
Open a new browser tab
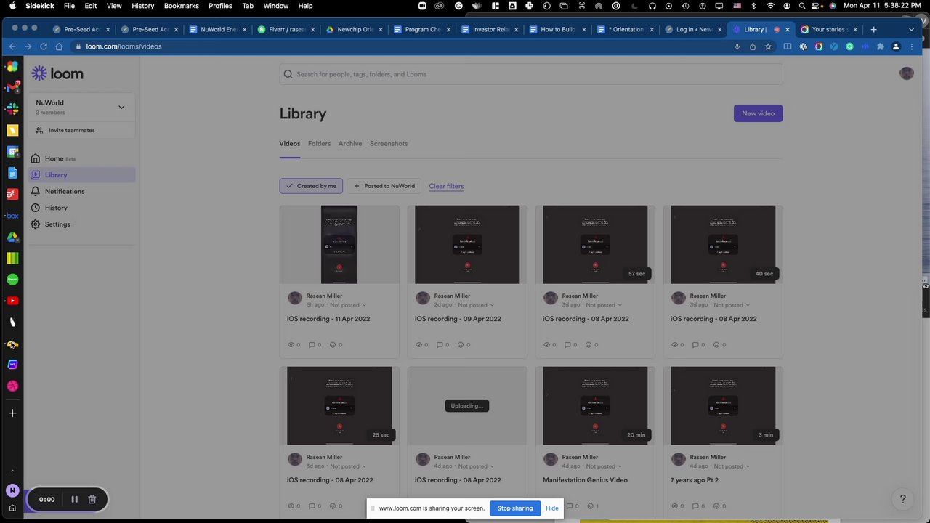pos(873,29)
